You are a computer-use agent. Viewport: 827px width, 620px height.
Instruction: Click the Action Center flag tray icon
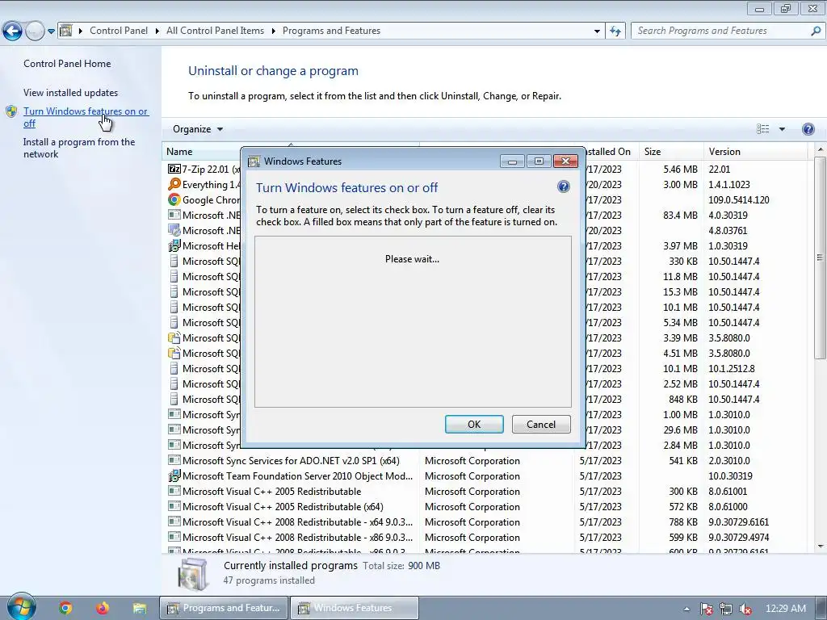pyautogui.click(x=706, y=609)
